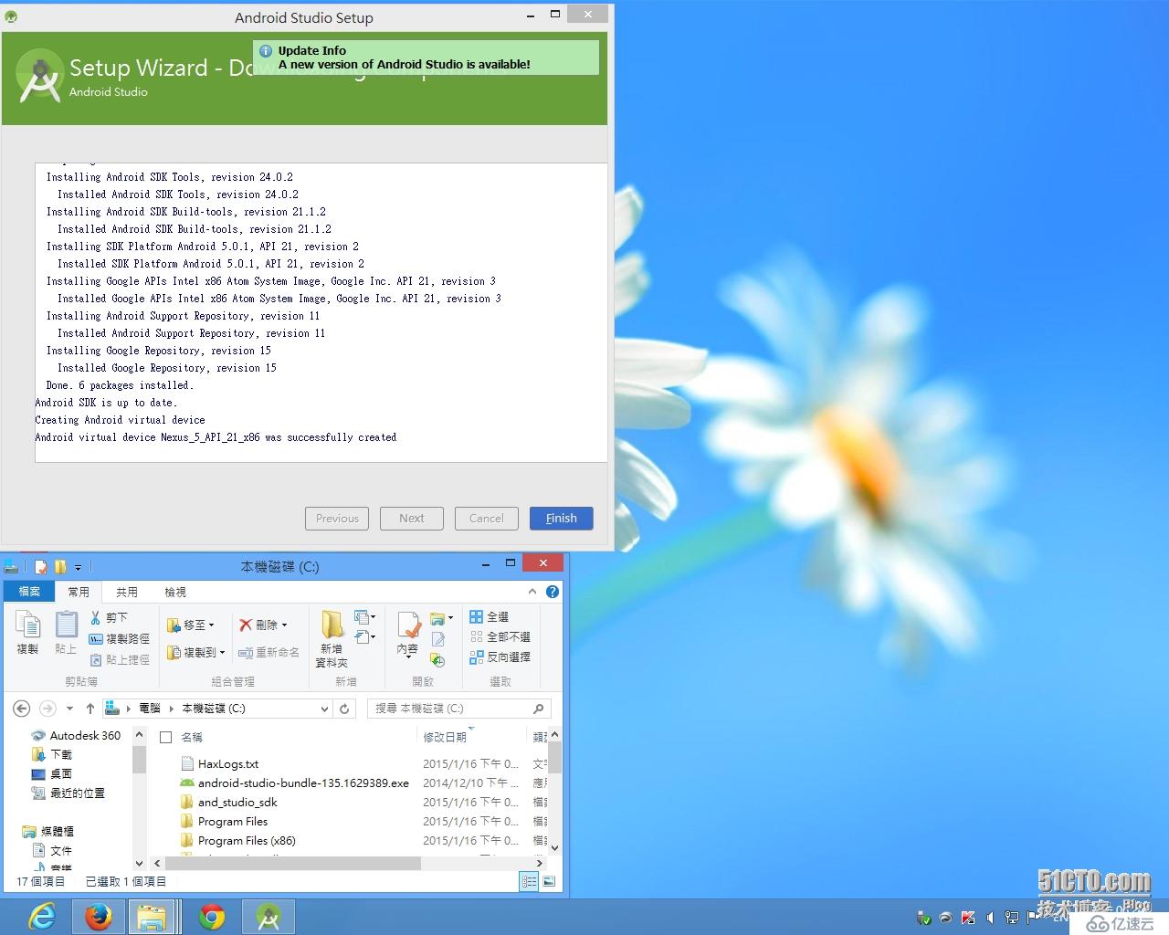Image resolution: width=1169 pixels, height=935 pixels.
Task: Click the Explorer help question mark icon
Action: coord(553,592)
